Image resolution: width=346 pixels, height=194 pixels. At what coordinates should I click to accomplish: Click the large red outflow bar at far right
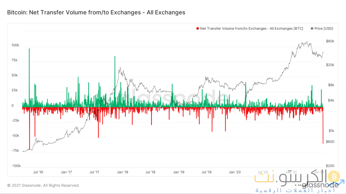[323, 129]
